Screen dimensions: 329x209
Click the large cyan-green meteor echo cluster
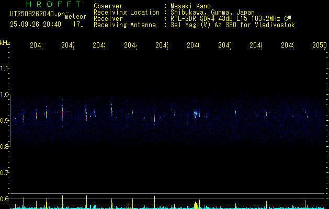196,114
